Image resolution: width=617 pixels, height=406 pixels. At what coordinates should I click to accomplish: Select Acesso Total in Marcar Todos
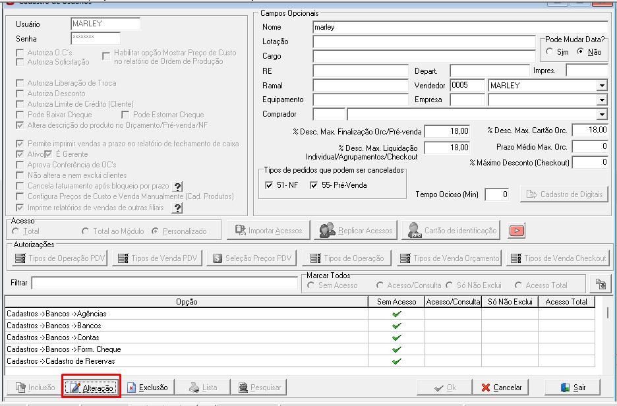[x=518, y=285]
